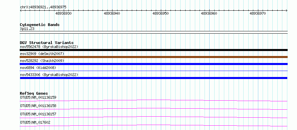Viewport: 297px width, 130px height.
Task: Select the thin blue nsv6894 variant line
Action: (154, 71)
